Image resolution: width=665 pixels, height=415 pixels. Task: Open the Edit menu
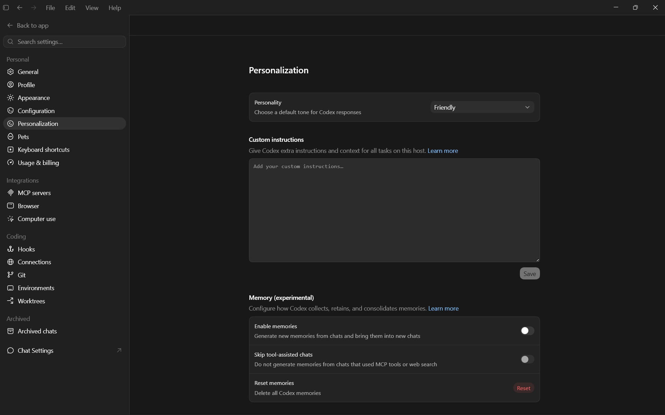70,8
